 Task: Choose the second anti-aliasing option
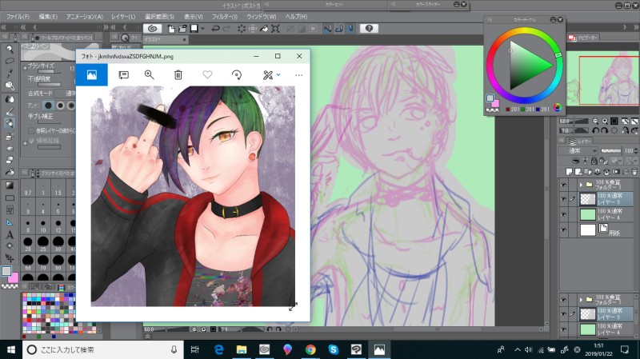(x=61, y=106)
